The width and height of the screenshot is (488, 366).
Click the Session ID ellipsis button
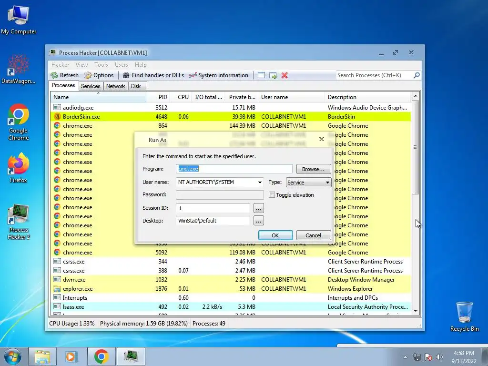tap(259, 208)
